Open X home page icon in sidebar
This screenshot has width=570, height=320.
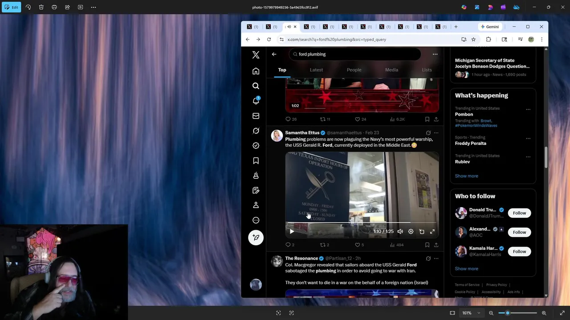(x=256, y=71)
